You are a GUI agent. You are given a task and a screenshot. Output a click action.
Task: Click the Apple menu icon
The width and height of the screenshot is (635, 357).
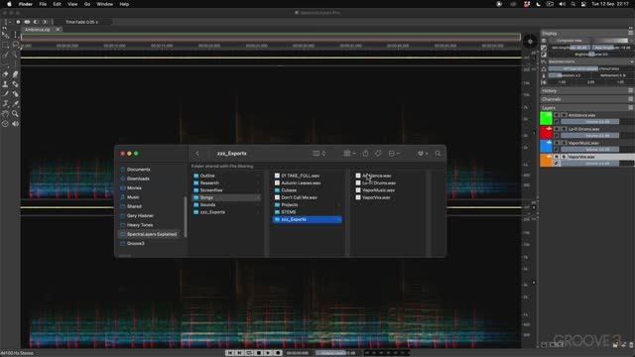9,4
